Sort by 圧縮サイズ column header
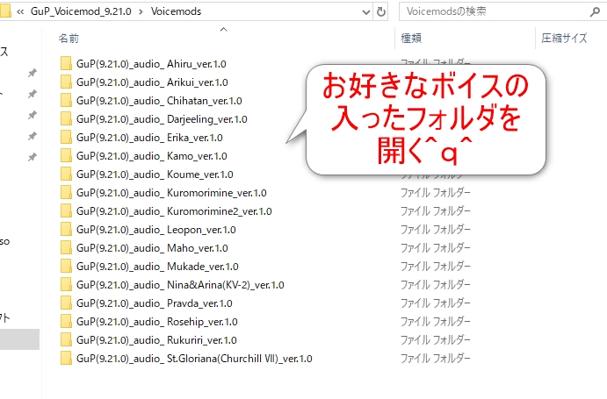 tap(564, 38)
